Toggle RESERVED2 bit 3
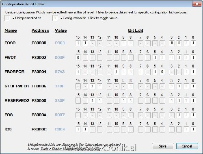 click(172, 101)
